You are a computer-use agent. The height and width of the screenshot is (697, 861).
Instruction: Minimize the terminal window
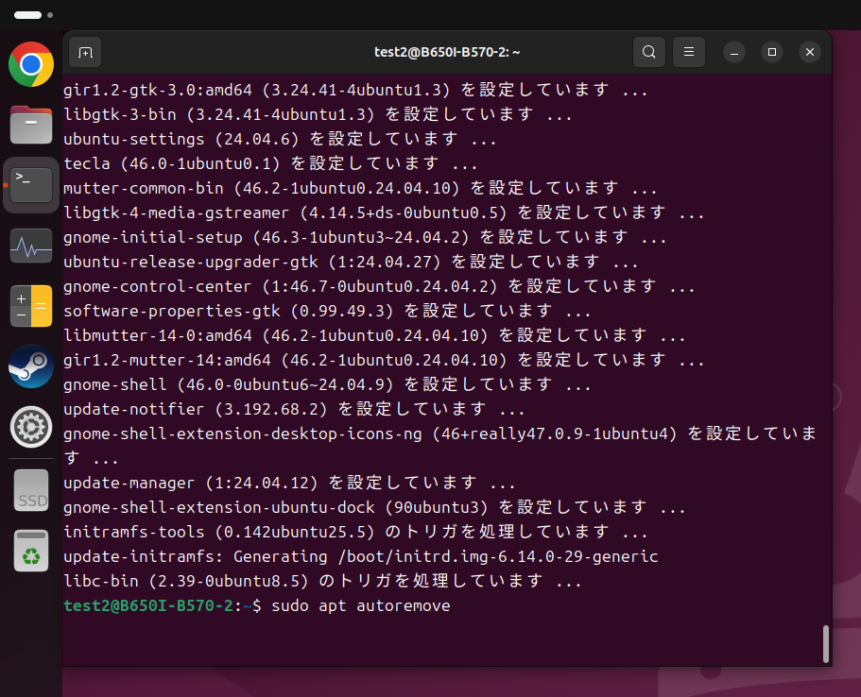(734, 52)
